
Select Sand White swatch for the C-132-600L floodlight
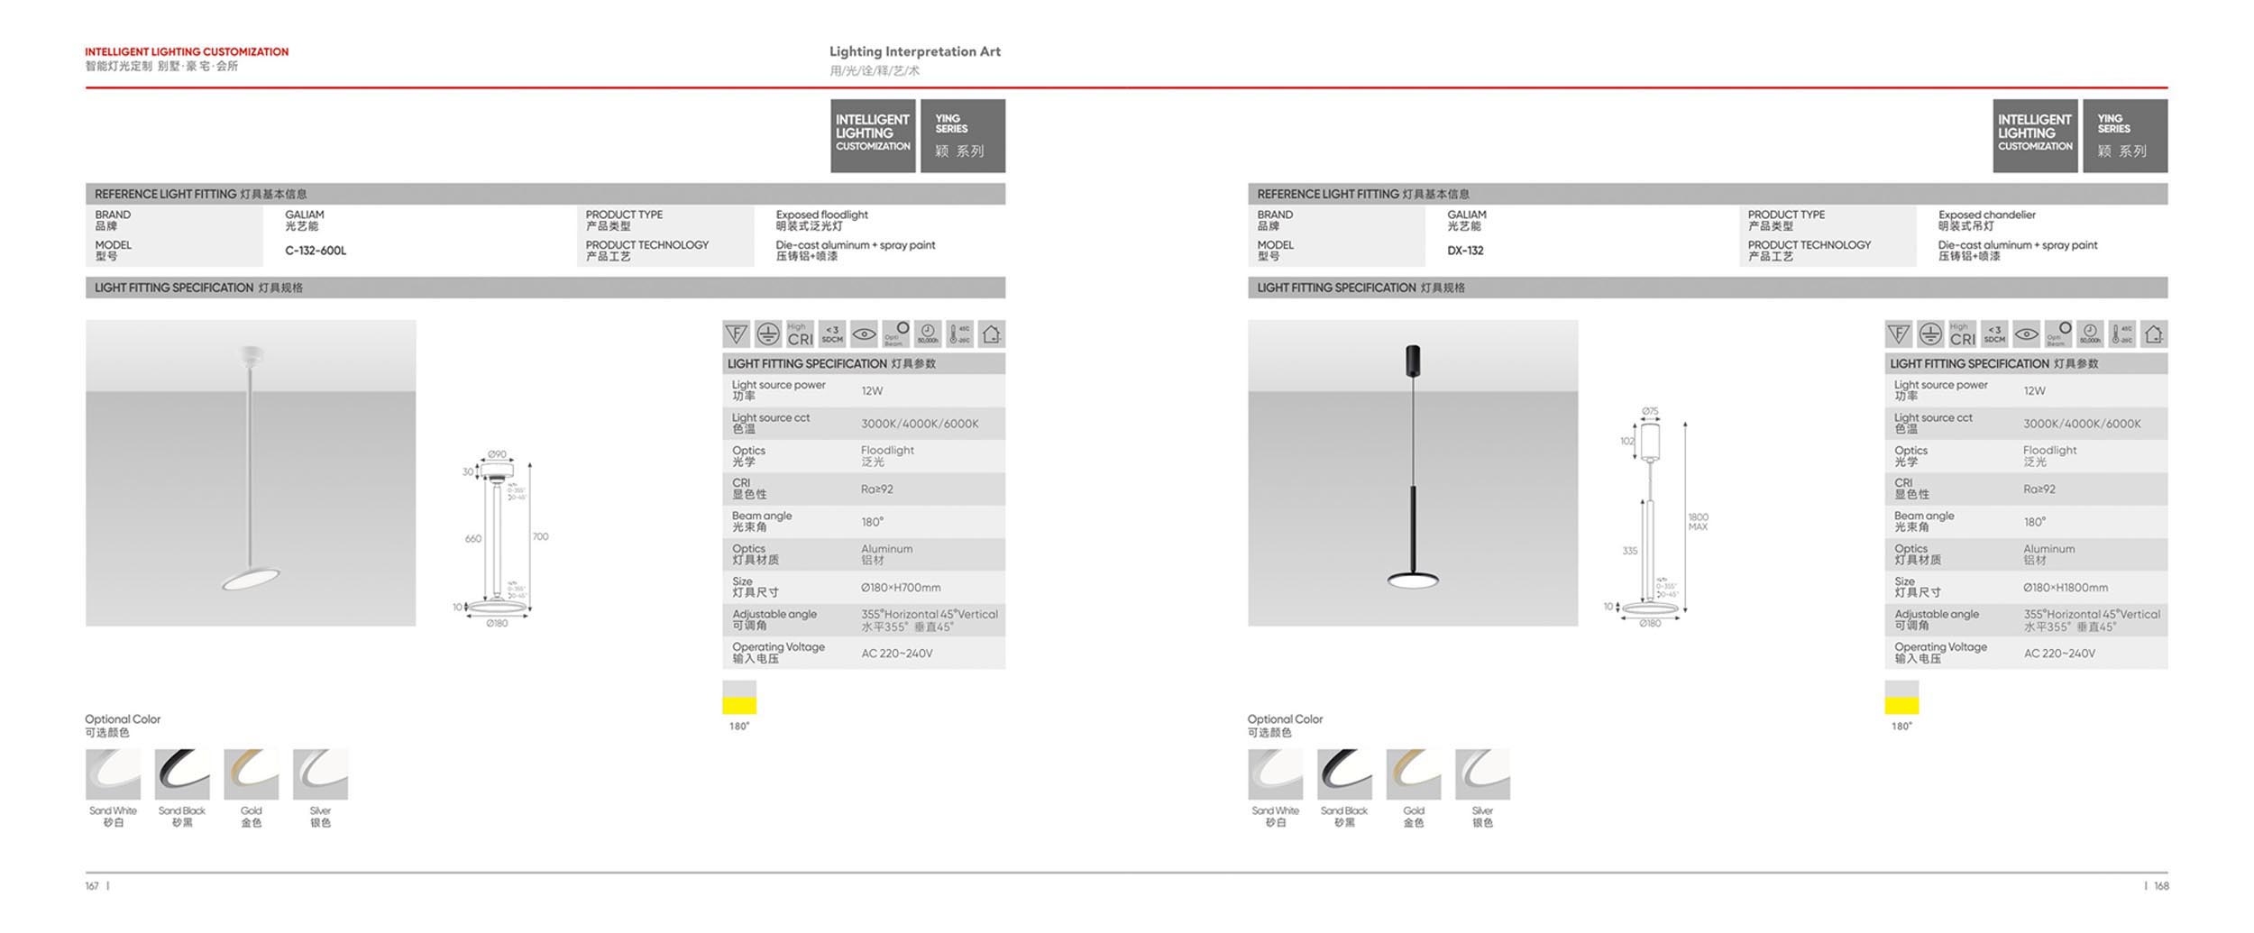113,773
